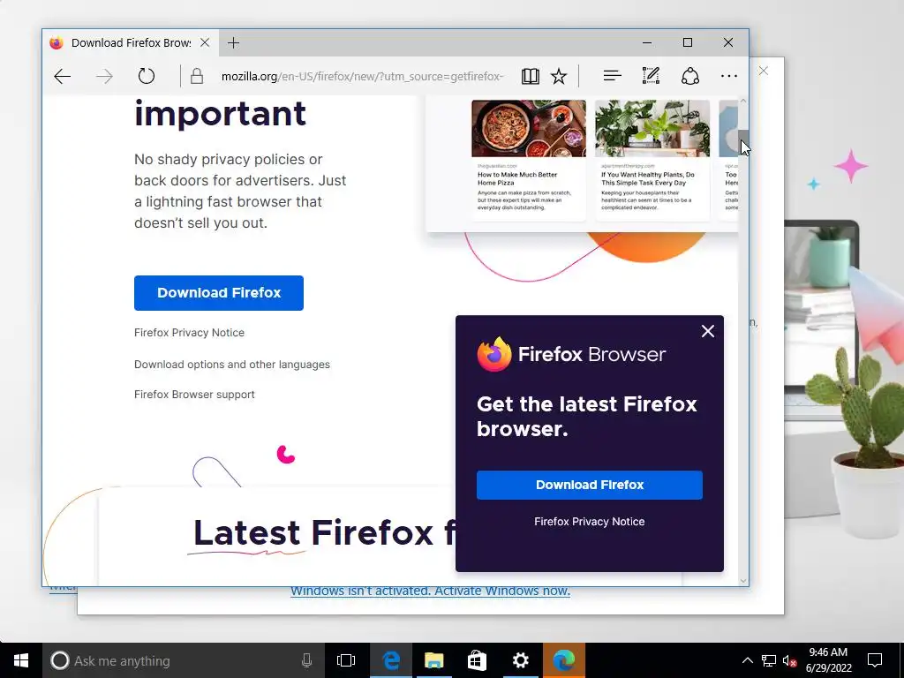Open Microsoft Store from taskbar
The width and height of the screenshot is (904, 678).
click(x=477, y=660)
